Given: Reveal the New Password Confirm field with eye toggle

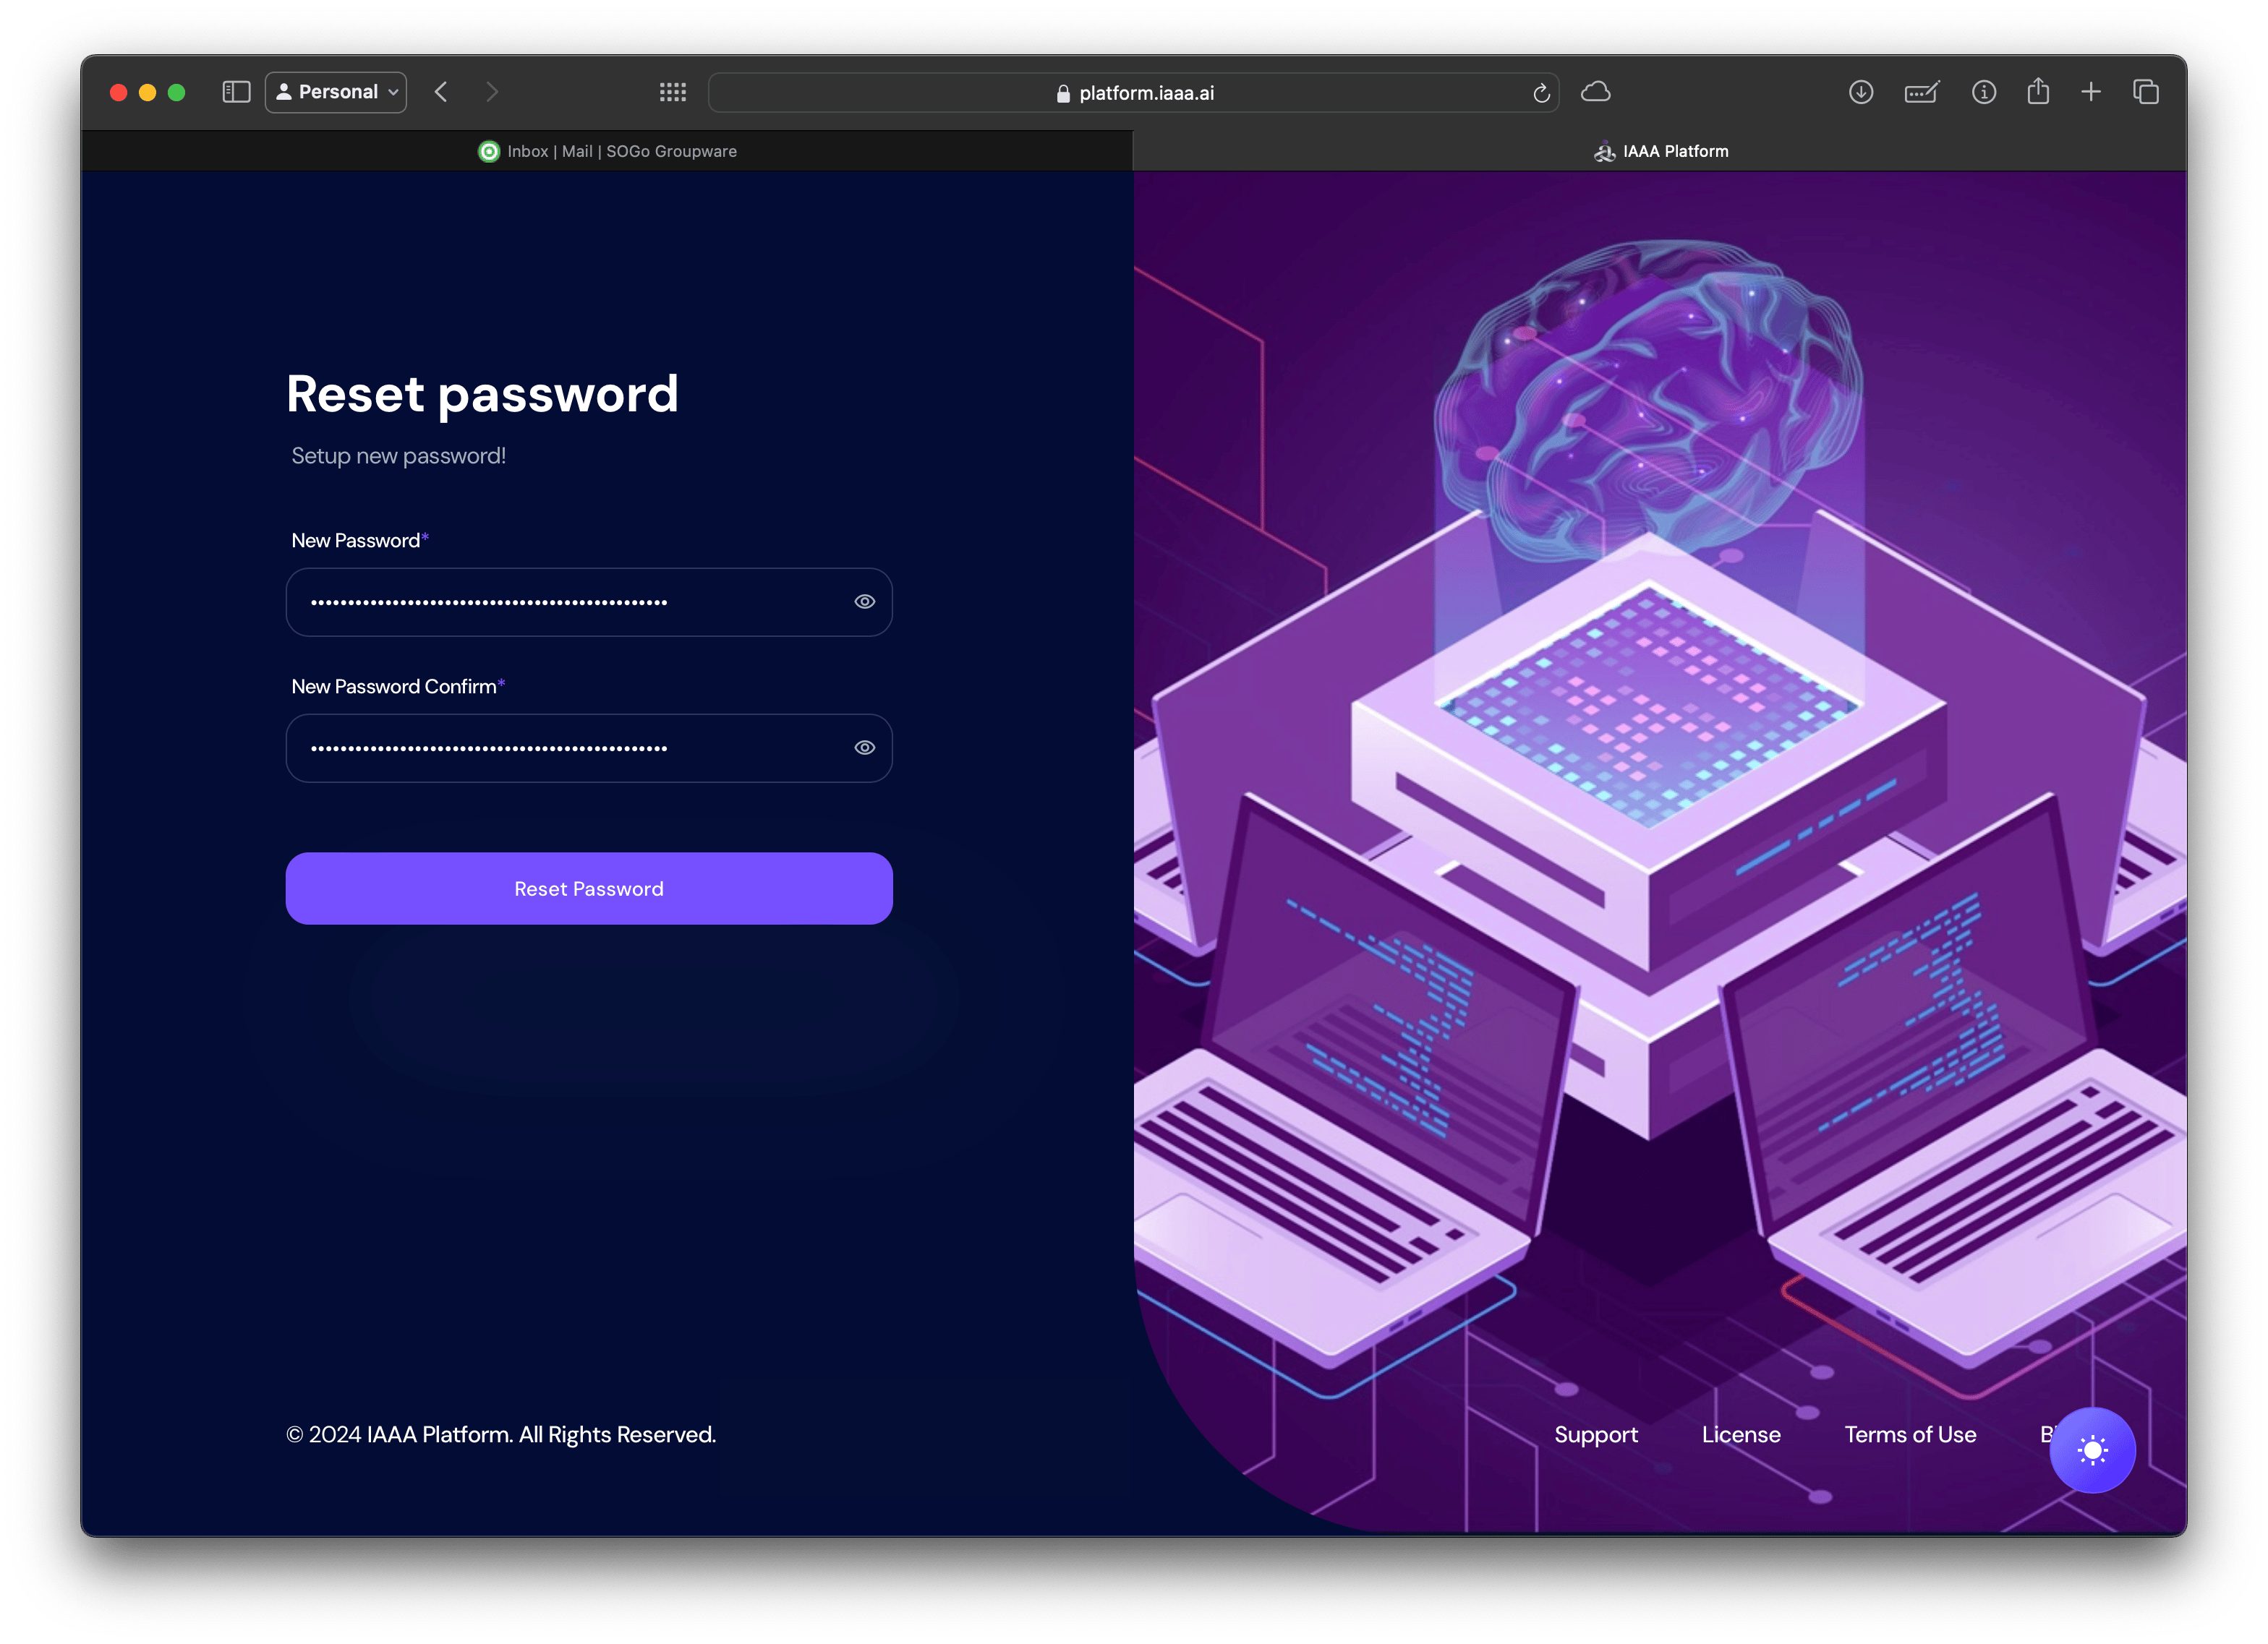Looking at the screenshot, I should 864,748.
